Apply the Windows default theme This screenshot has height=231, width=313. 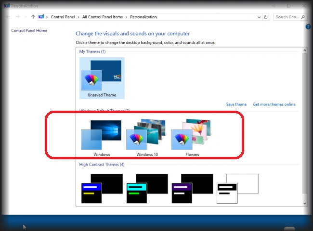click(102, 138)
